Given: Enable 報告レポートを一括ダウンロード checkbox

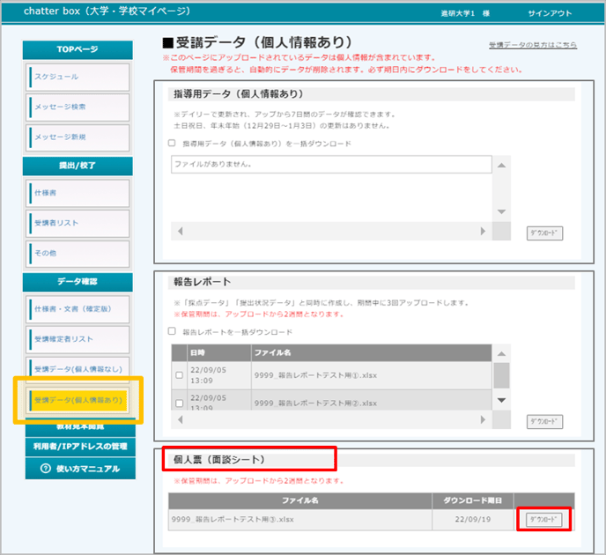Looking at the screenshot, I should point(172,332).
